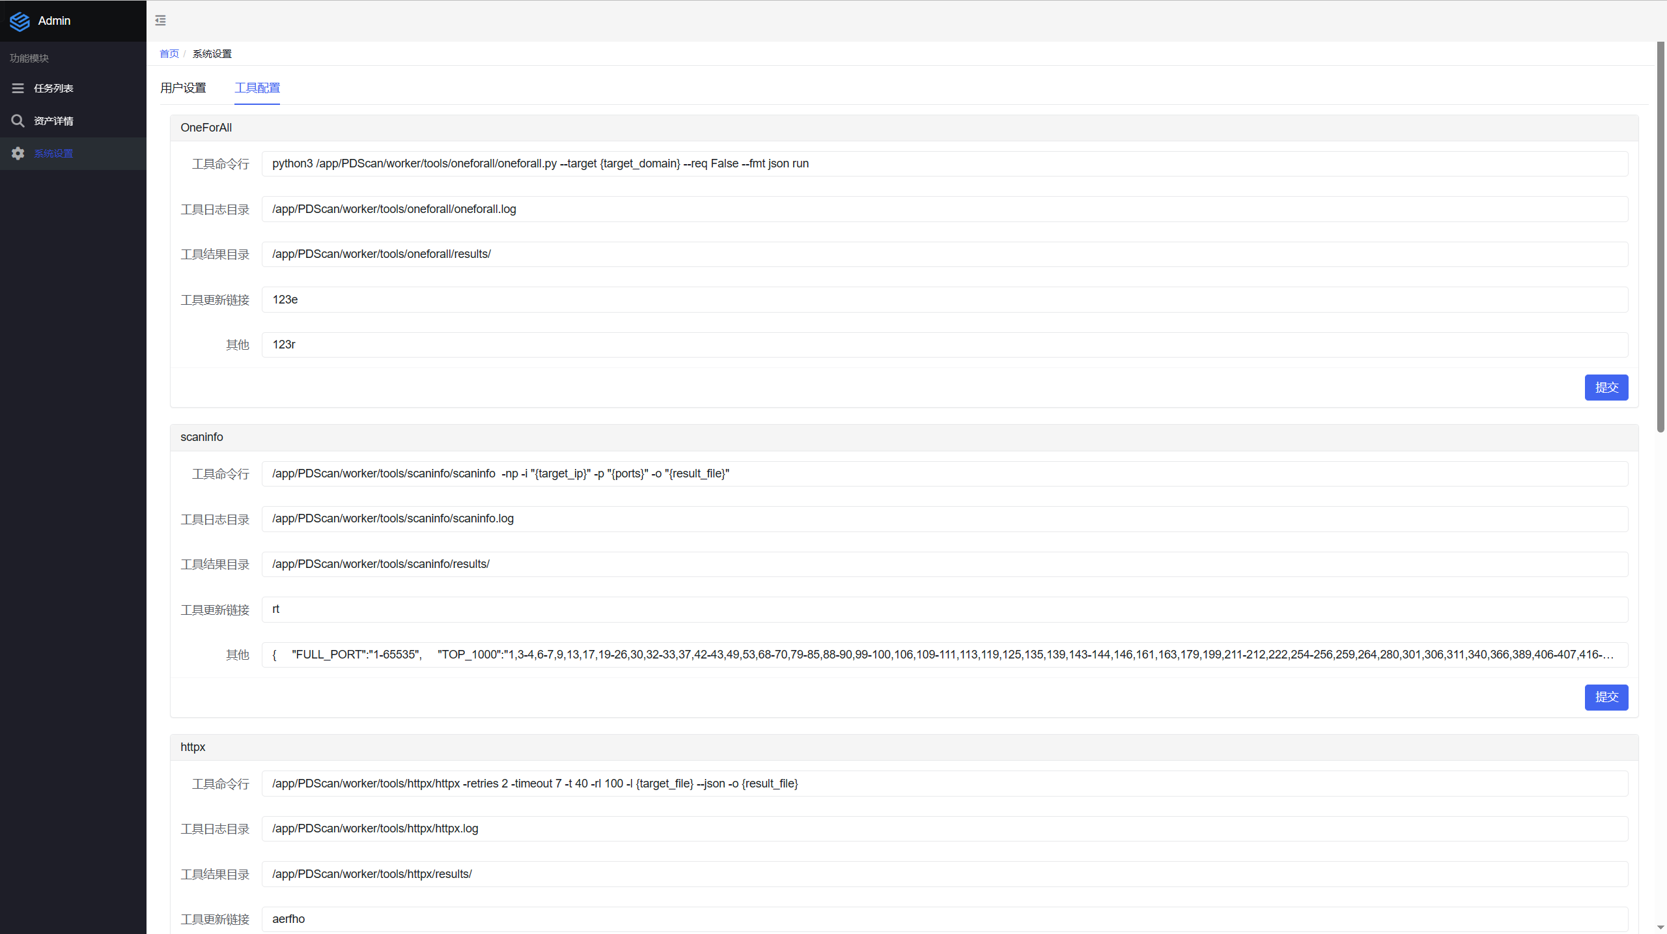Open 任务列表 in the sidebar
The image size is (1667, 934).
[53, 89]
